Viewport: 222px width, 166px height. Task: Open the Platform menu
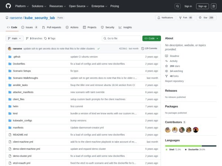coord(22,6)
